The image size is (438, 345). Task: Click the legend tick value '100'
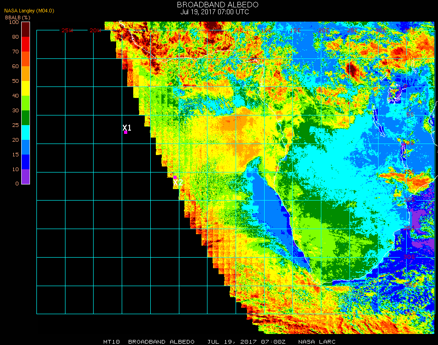14,22
